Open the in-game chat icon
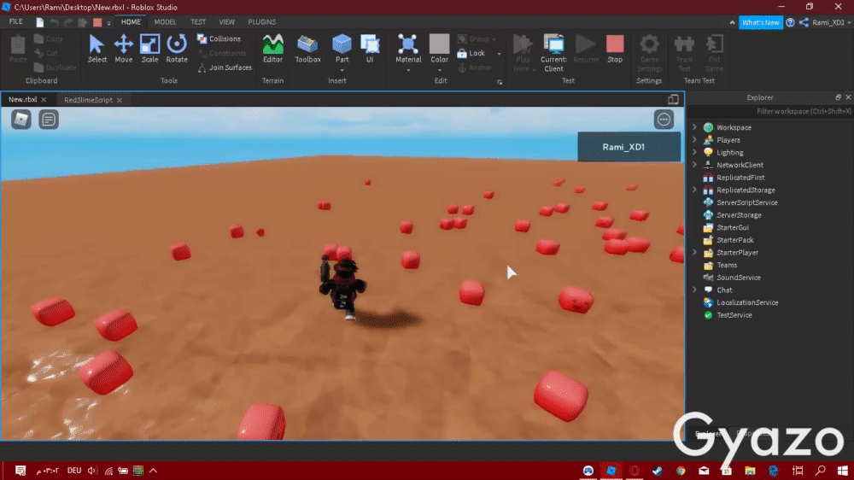The height and width of the screenshot is (480, 854). [x=49, y=120]
